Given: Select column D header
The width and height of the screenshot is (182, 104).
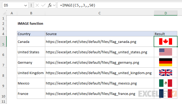Looking at the screenshot, I should click(166, 13).
